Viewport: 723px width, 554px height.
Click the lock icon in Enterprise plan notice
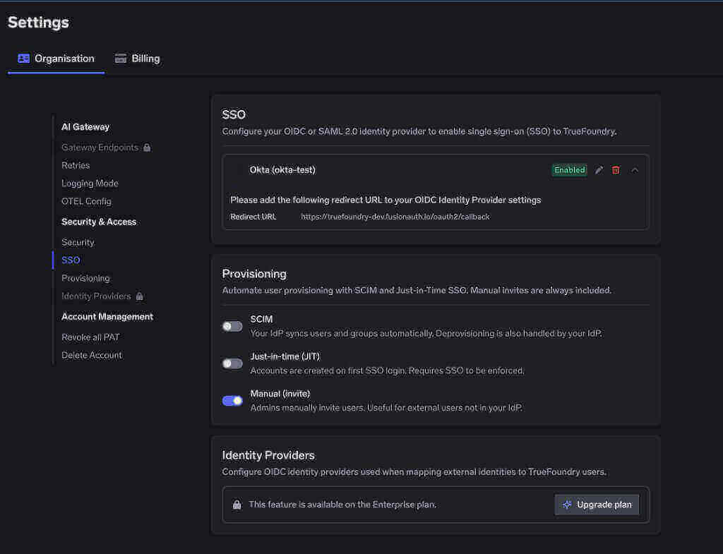coord(237,505)
